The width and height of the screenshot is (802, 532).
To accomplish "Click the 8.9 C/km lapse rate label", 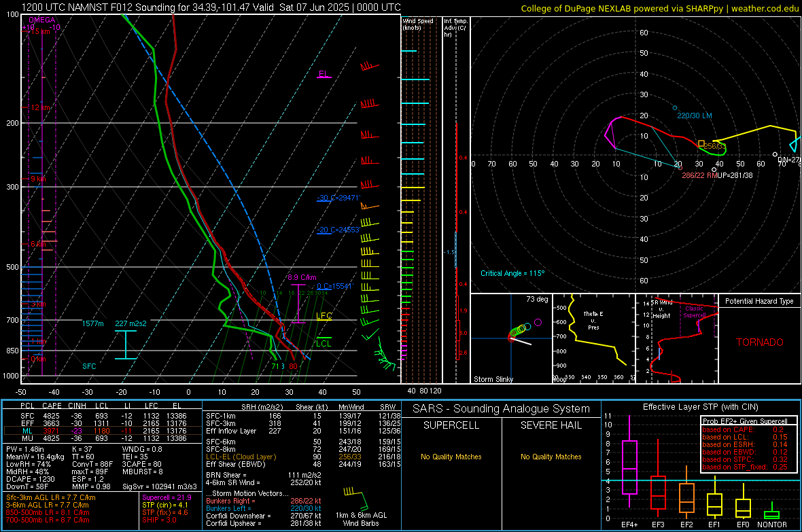I will (302, 277).
